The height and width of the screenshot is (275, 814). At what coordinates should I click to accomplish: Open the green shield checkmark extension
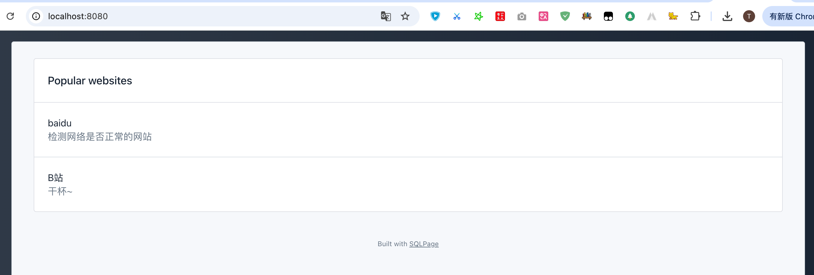[x=565, y=16]
